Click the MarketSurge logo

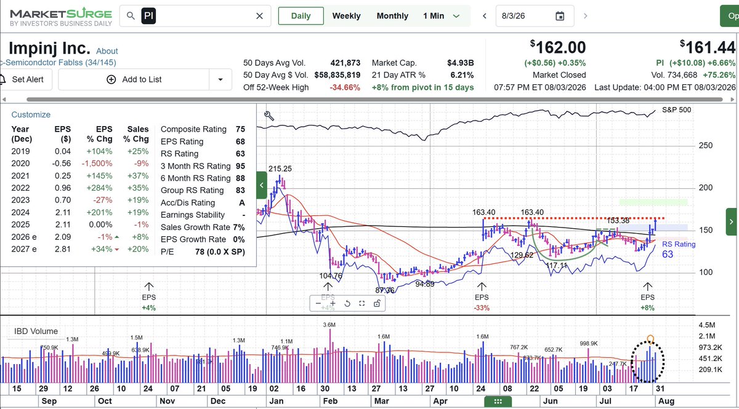[x=60, y=17]
